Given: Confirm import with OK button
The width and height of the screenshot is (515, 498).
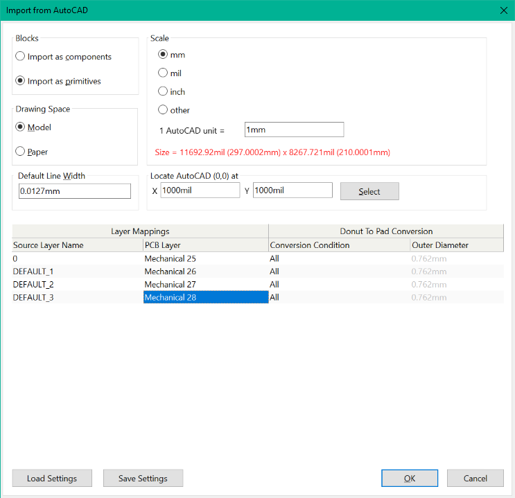Looking at the screenshot, I should point(409,479).
